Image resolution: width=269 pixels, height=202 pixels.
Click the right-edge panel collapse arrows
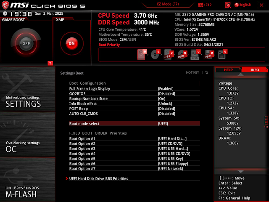point(266,127)
